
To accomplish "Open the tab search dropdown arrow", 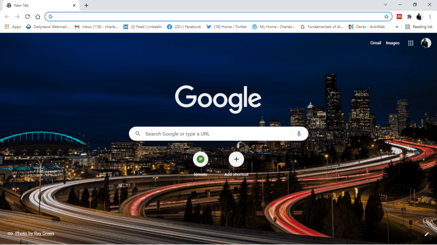I will pyautogui.click(x=385, y=5).
